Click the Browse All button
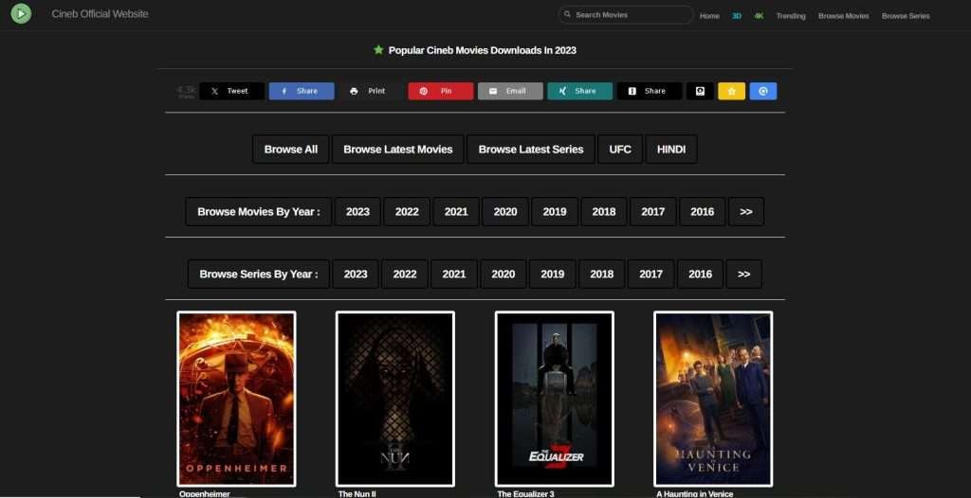Image resolution: width=971 pixels, height=498 pixels. pos(291,149)
